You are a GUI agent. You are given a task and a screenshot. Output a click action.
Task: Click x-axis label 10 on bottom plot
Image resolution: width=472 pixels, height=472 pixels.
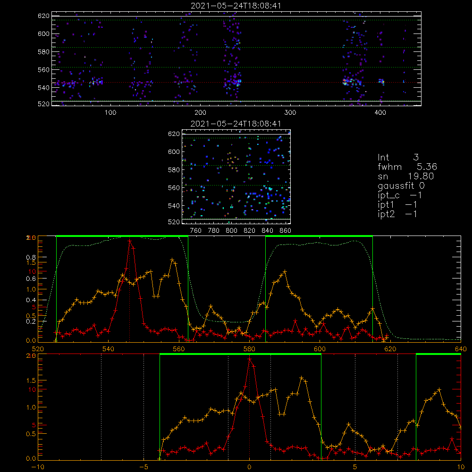[x=461, y=467]
